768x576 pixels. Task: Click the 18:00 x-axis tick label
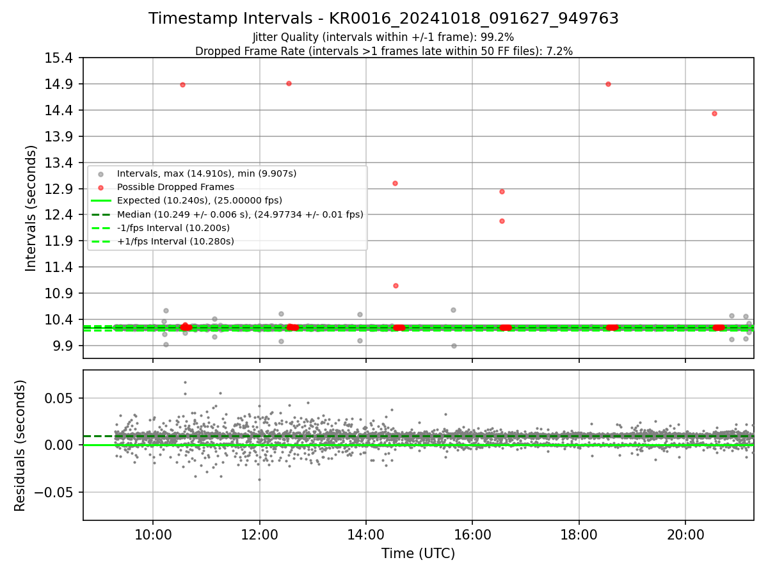(x=579, y=534)
